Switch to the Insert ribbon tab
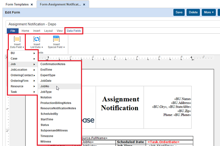The image size is (220, 146). tap(36, 31)
